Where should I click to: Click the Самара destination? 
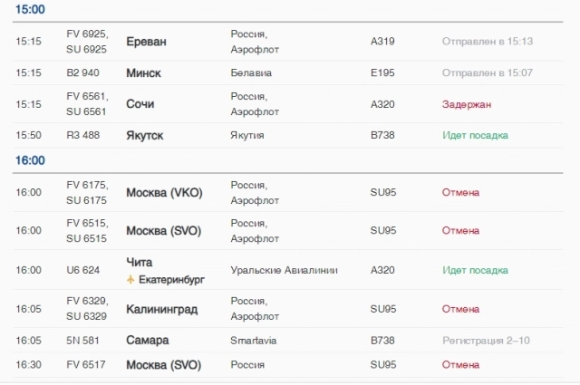pos(147,341)
